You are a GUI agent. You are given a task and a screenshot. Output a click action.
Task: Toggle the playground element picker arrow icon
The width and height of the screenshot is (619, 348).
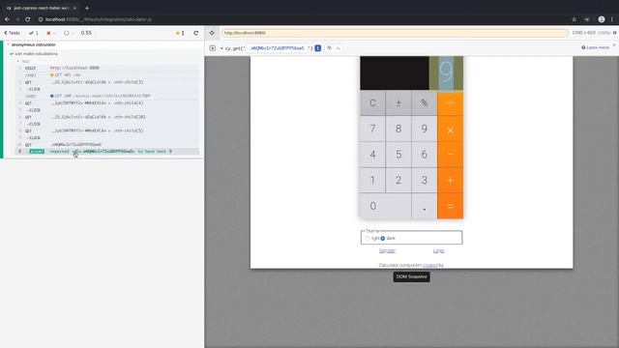point(213,48)
